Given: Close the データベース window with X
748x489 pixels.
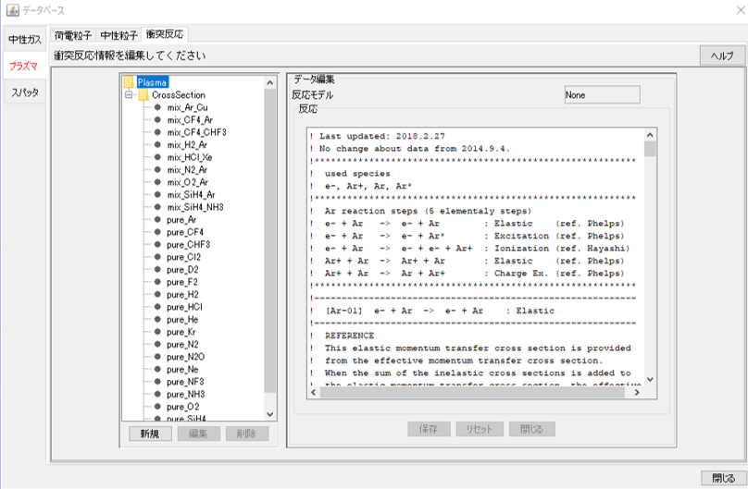Looking at the screenshot, I should pyautogui.click(x=740, y=10).
